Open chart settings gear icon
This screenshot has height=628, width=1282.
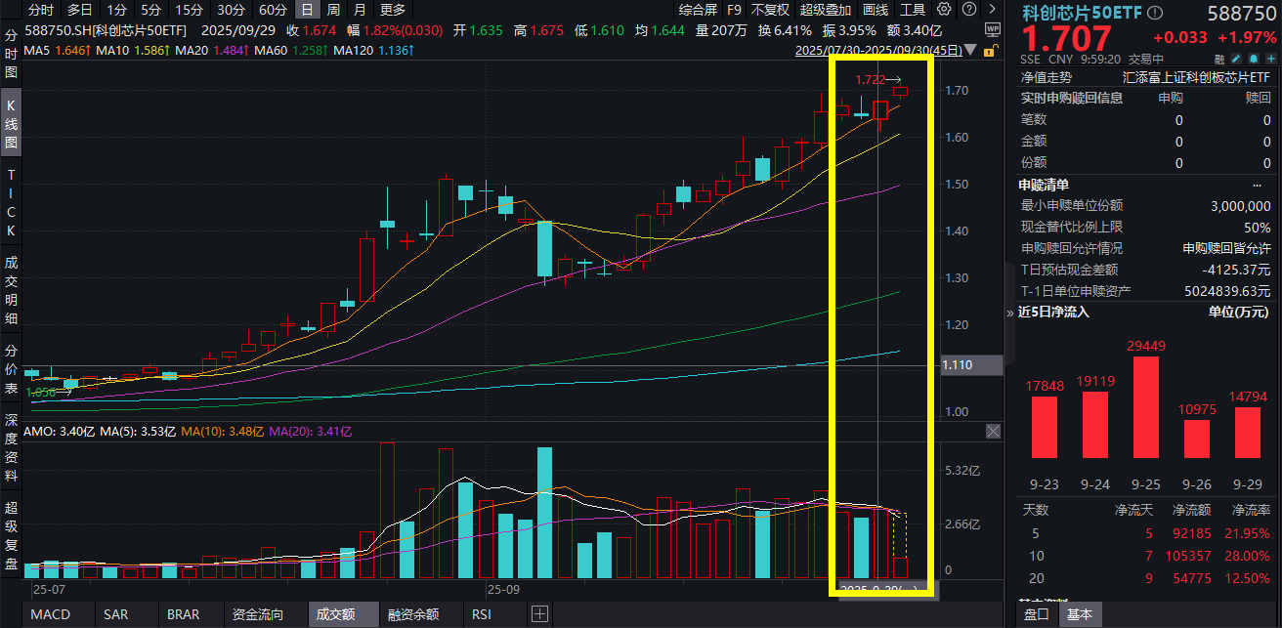pyautogui.click(x=943, y=10)
